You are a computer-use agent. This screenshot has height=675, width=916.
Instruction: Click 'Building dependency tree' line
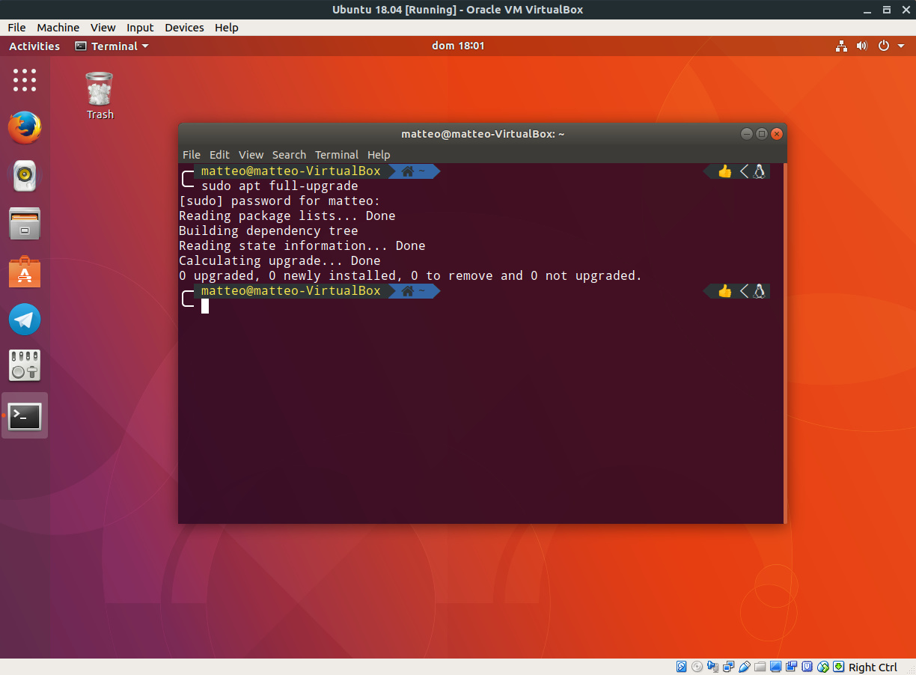coord(269,230)
